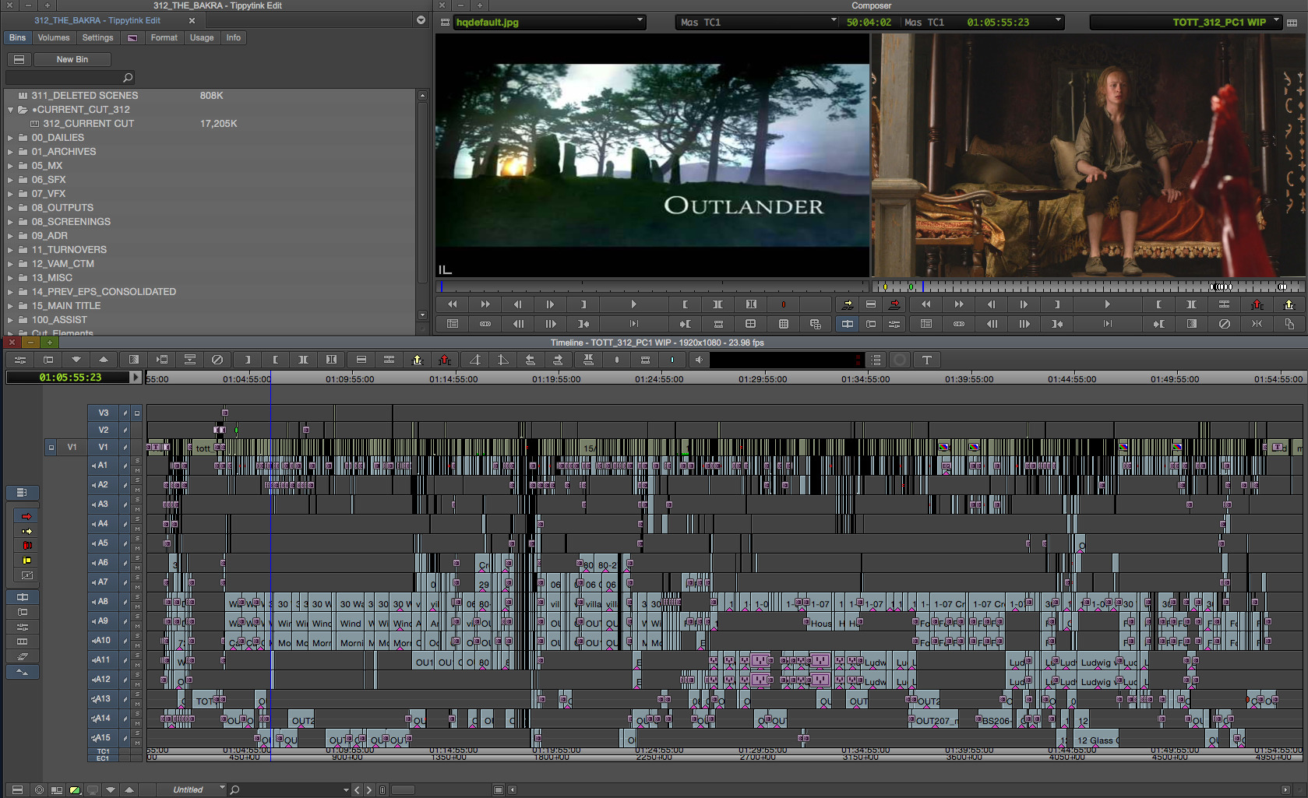This screenshot has height=798, width=1308.
Task: Solo audio track A1
Action: pos(137,461)
